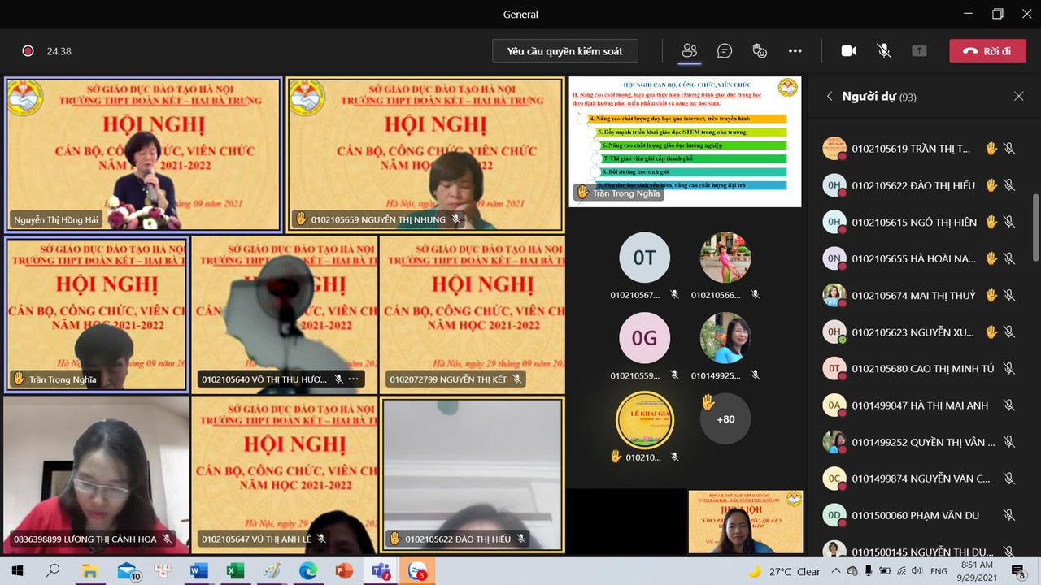Open Zalo from the taskbar
The height and width of the screenshot is (585, 1041).
point(418,571)
